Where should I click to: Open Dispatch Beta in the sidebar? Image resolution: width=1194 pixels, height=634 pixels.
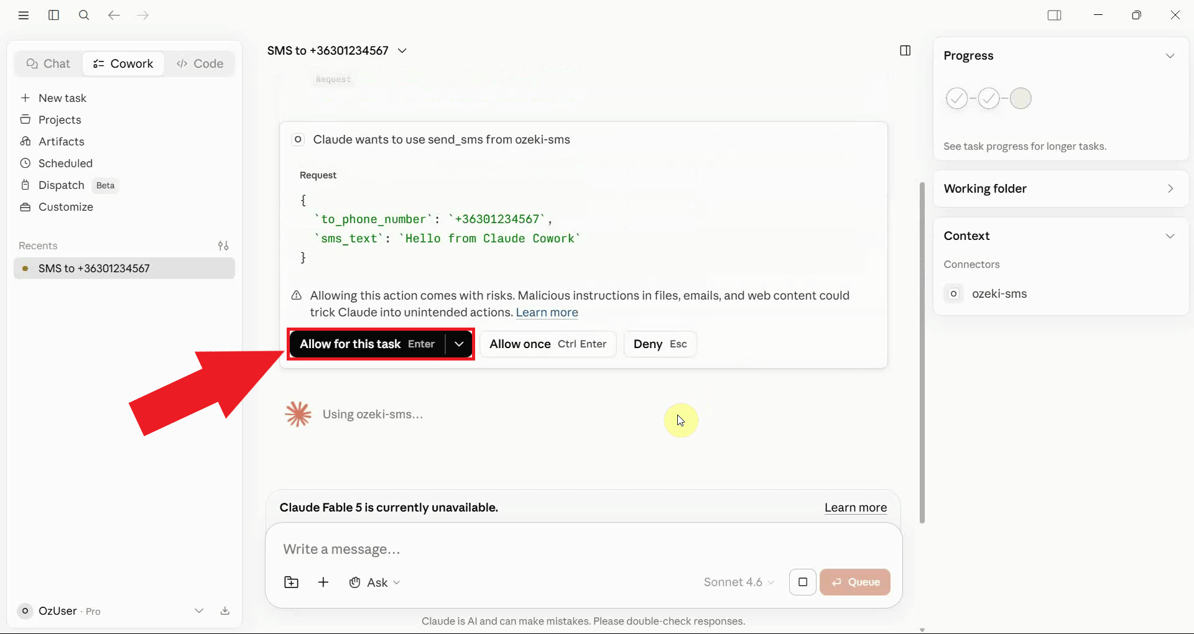point(124,185)
